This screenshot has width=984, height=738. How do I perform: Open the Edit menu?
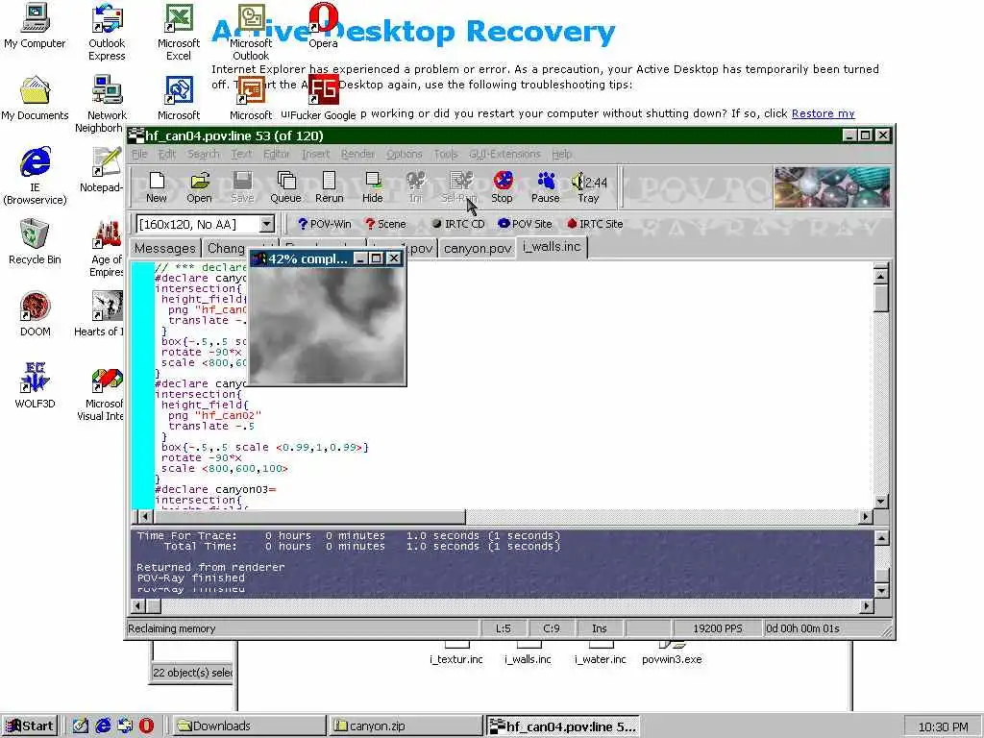click(167, 154)
